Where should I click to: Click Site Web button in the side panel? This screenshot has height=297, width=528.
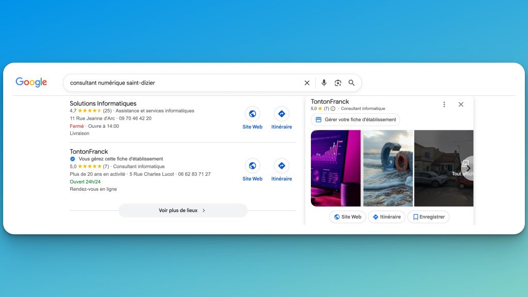pos(348,217)
